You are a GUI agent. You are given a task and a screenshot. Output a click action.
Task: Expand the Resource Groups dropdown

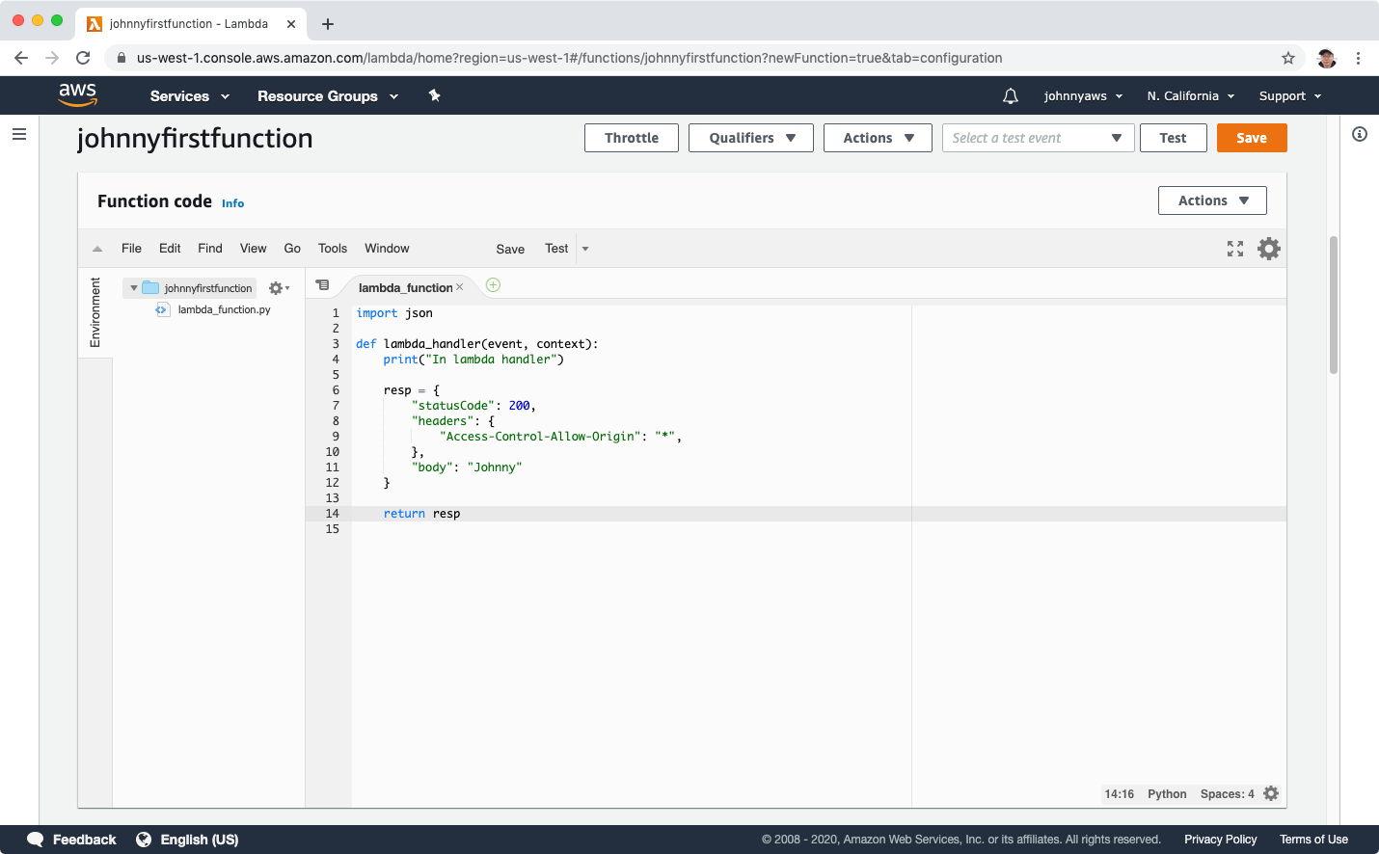click(x=328, y=96)
